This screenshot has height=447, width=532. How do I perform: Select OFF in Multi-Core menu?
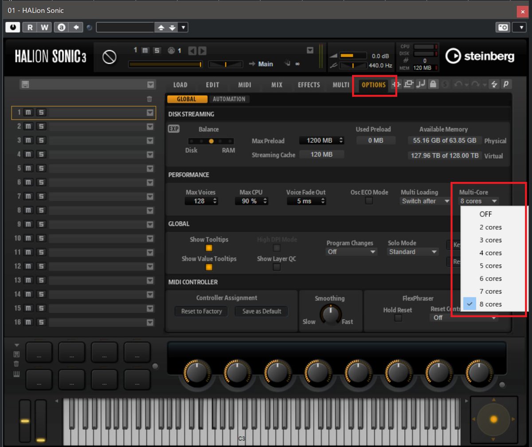[485, 214]
